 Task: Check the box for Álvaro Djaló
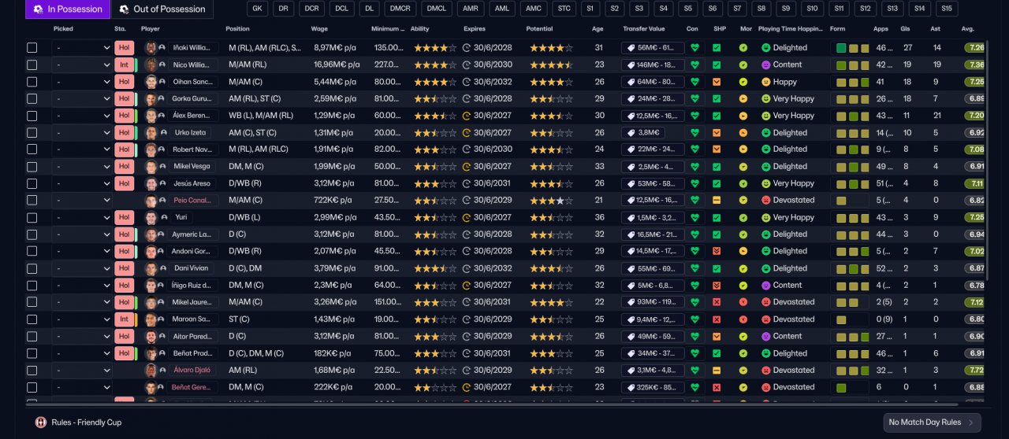(x=32, y=371)
